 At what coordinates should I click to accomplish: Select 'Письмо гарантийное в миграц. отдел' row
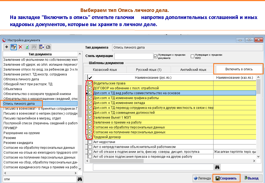tap(40, 118)
